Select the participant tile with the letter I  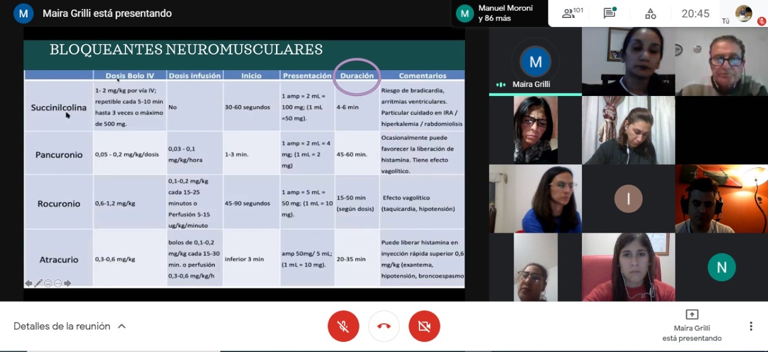pyautogui.click(x=628, y=199)
